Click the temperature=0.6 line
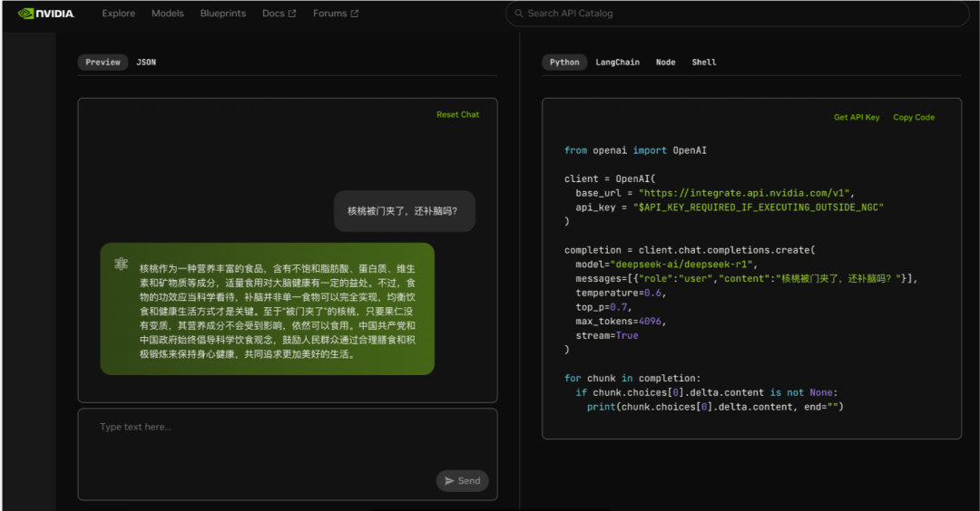The image size is (980, 511). (x=621, y=294)
